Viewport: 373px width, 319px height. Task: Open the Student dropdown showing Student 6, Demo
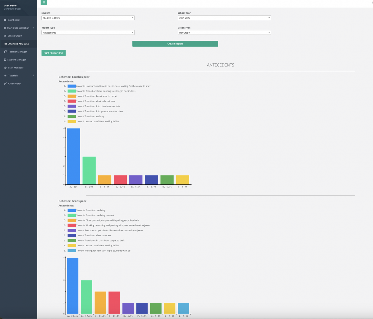coord(88,18)
